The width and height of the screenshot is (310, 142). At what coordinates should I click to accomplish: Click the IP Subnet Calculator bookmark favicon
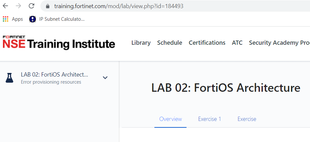point(33,19)
